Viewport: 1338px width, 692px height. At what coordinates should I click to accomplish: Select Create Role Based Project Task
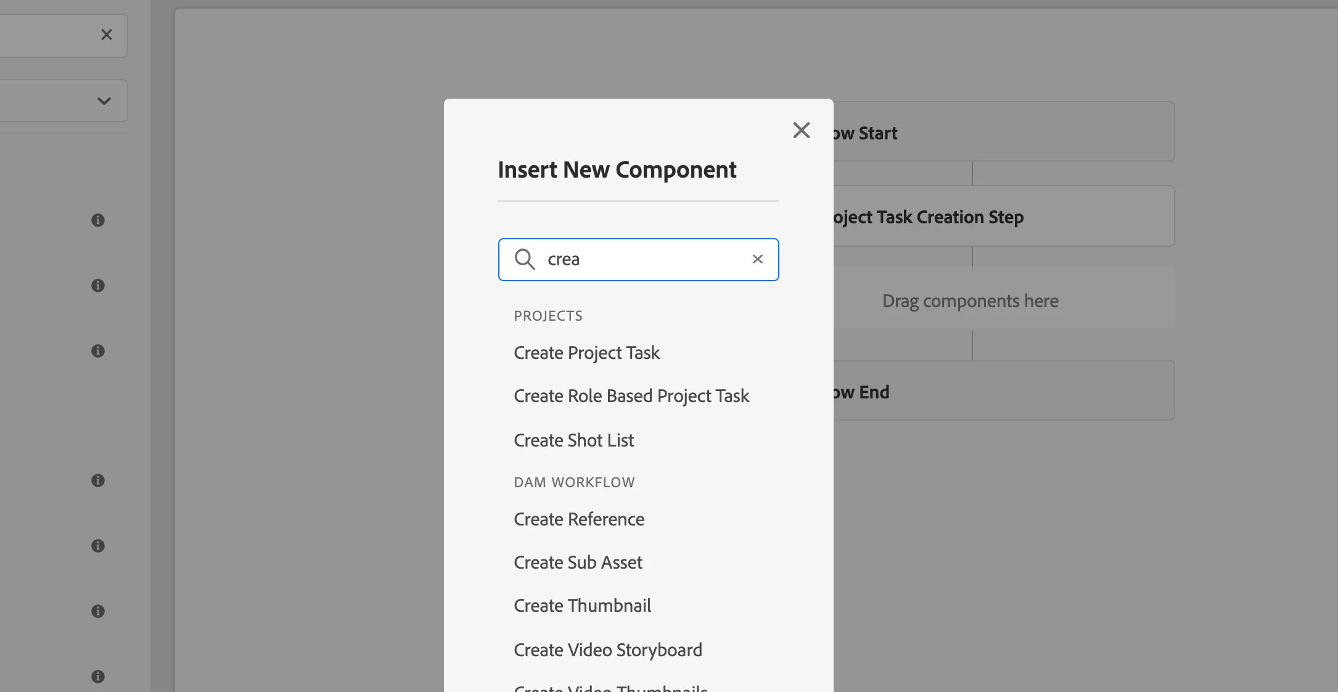[631, 396]
